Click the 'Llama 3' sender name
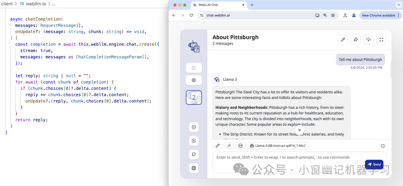 pyautogui.click(x=230, y=79)
